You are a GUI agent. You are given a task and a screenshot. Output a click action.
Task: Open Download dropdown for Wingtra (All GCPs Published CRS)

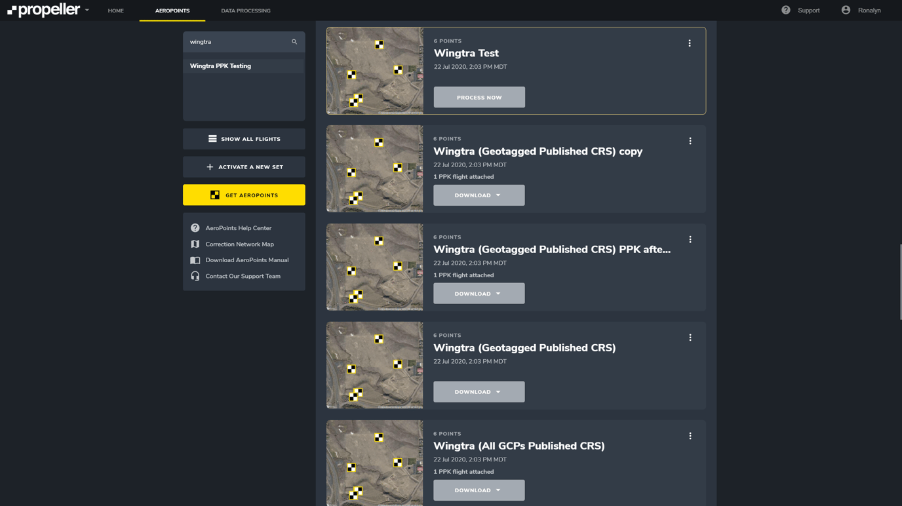479,490
